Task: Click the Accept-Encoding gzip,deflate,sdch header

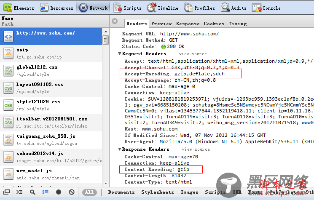Action: tap(174, 74)
